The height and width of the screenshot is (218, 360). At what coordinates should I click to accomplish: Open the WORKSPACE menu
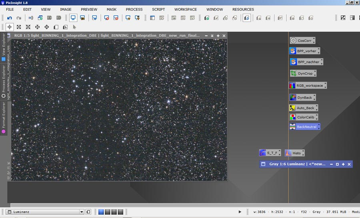[186, 10]
